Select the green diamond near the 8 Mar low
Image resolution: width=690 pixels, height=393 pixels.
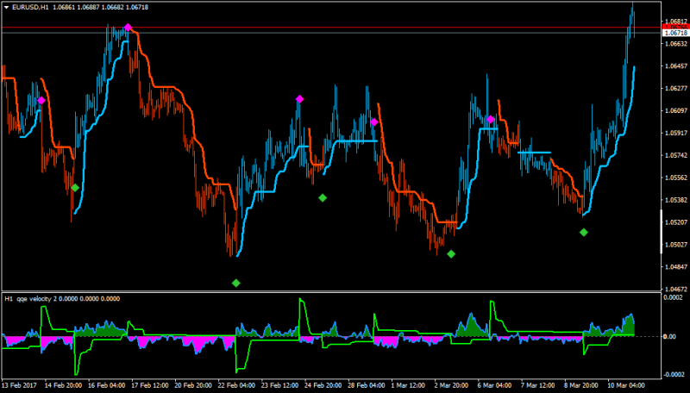tap(584, 232)
